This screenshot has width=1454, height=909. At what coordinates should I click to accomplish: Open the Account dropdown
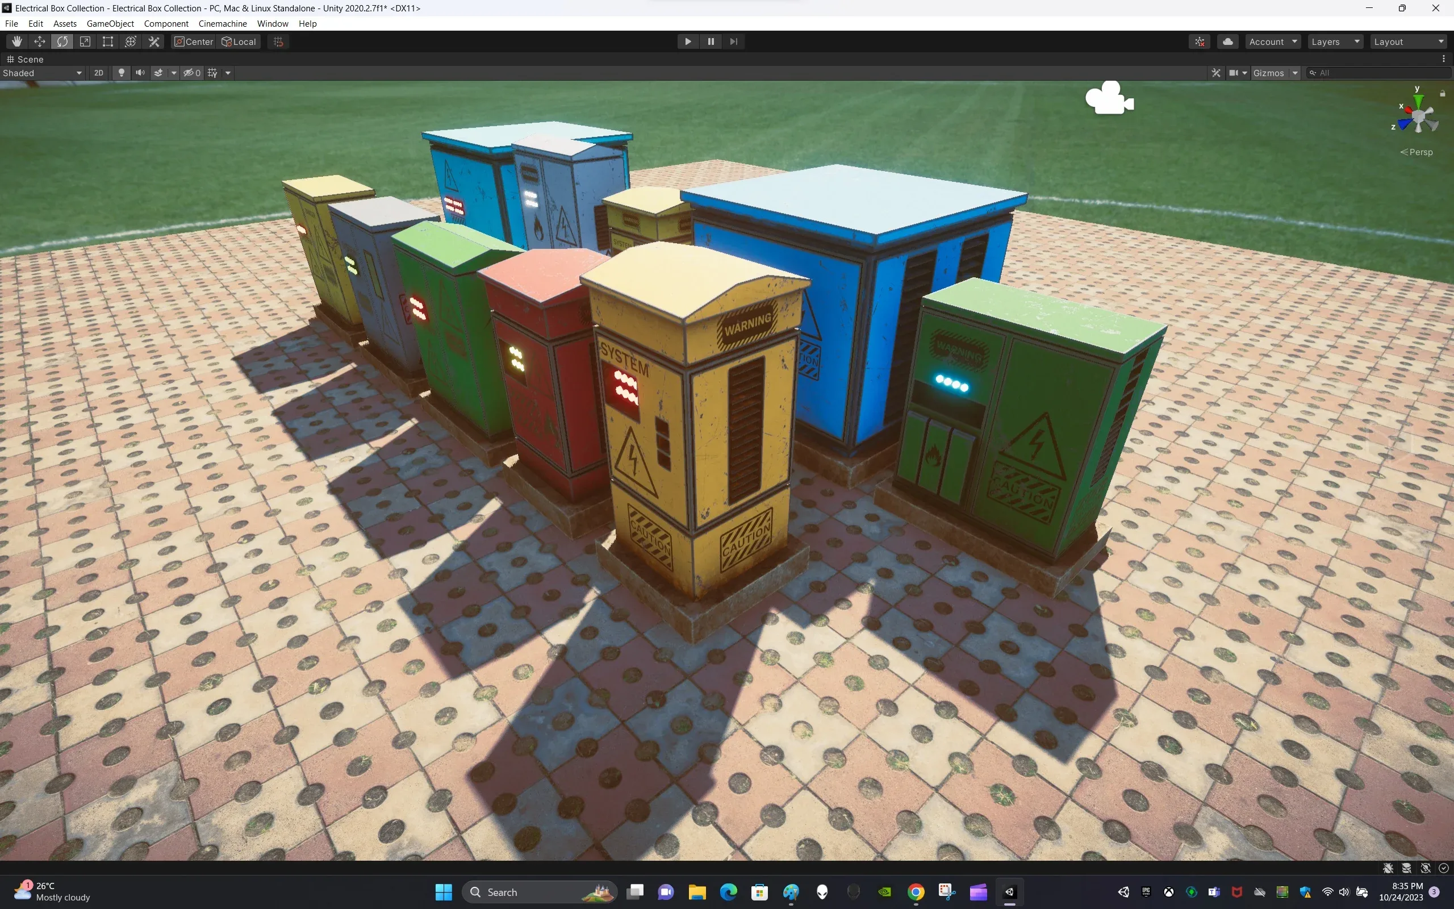1273,41
